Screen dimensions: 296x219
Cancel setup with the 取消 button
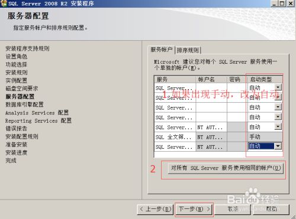click(x=233, y=210)
